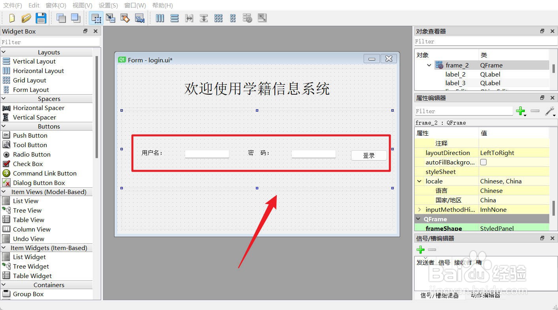Click the Save Form toolbar icon
The width and height of the screenshot is (558, 310).
click(41, 18)
